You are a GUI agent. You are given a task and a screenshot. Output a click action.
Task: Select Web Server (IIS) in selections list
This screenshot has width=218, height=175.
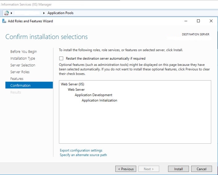tap(72, 84)
